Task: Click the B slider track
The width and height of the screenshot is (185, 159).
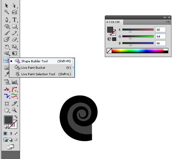Action: point(138,43)
